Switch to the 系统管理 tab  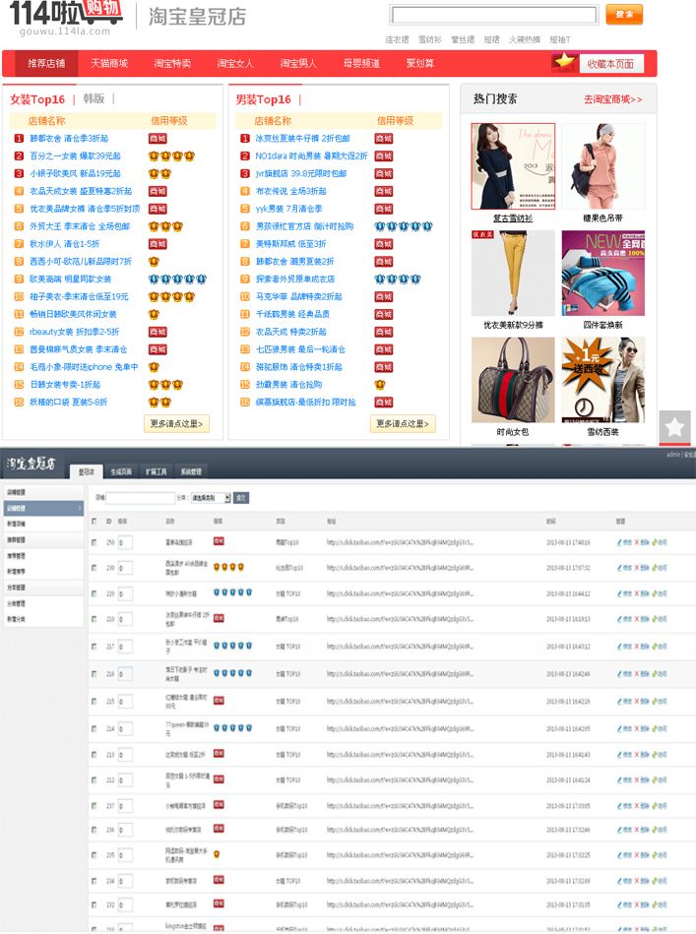tap(191, 471)
